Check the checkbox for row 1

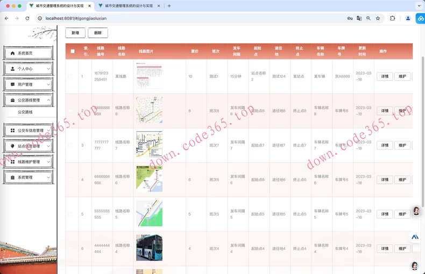tap(70, 76)
